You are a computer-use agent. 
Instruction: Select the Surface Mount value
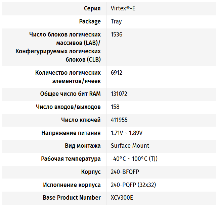(x=130, y=146)
